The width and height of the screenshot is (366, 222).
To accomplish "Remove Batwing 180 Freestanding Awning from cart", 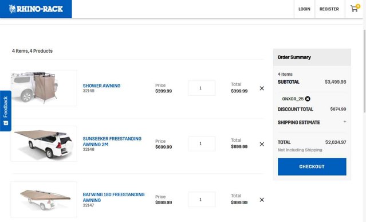I will tap(262, 200).
